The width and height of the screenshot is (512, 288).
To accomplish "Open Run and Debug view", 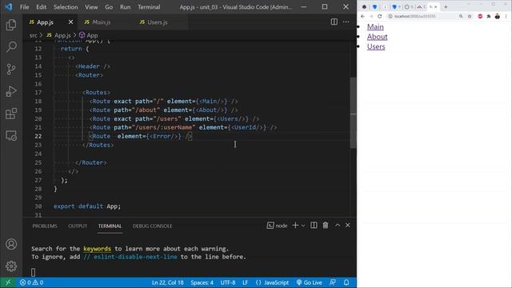I will coord(11,91).
